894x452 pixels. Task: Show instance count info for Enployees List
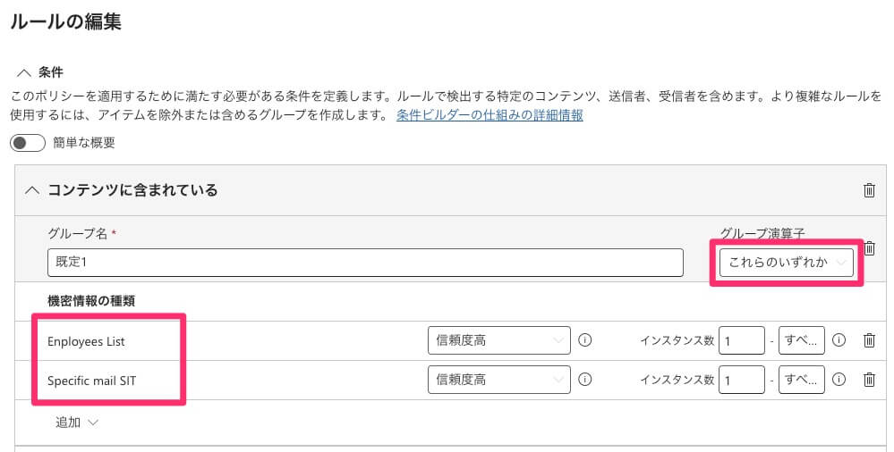tap(839, 340)
